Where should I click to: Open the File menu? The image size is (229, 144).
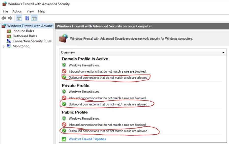tap(5, 11)
